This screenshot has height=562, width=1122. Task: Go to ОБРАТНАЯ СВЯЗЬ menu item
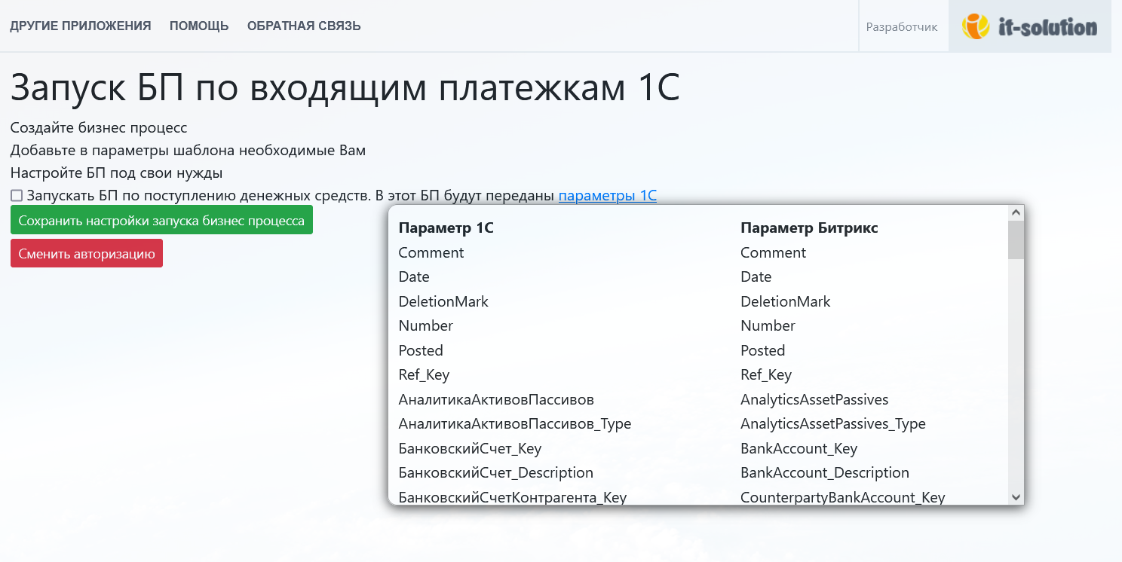pyautogui.click(x=304, y=26)
